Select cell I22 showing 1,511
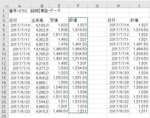Viewport: 150px width, 118px height. pyautogui.click(x=139, y=111)
